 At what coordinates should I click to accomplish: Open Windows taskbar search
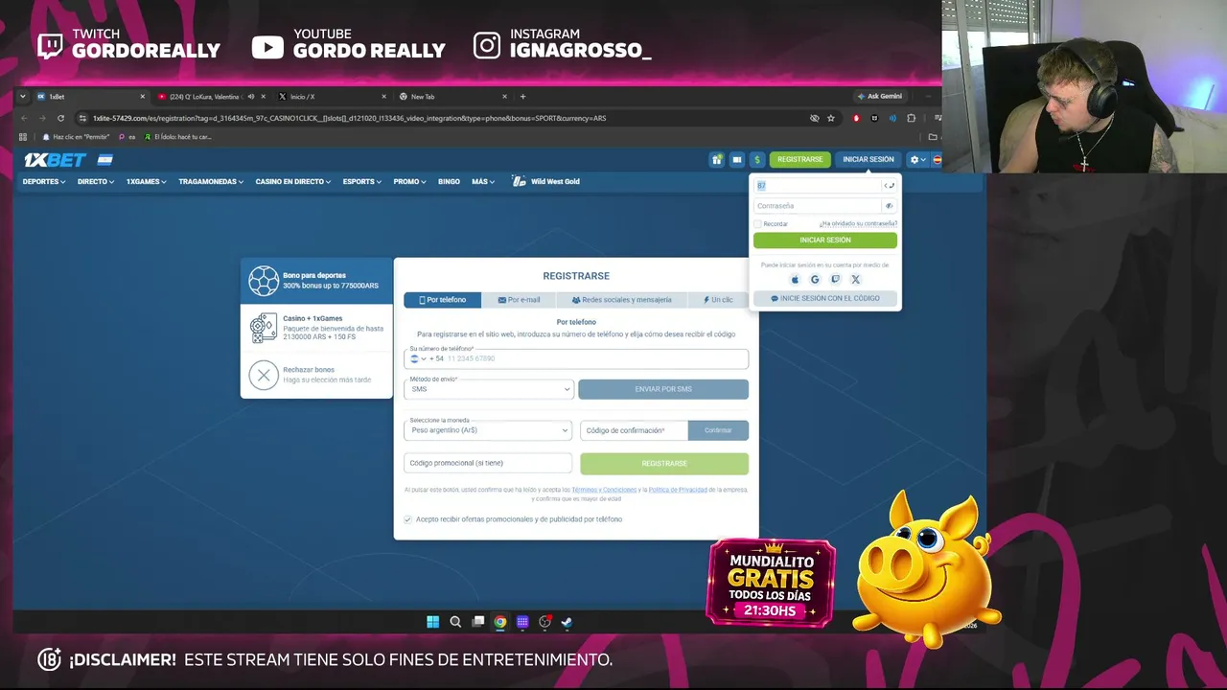pyautogui.click(x=455, y=622)
